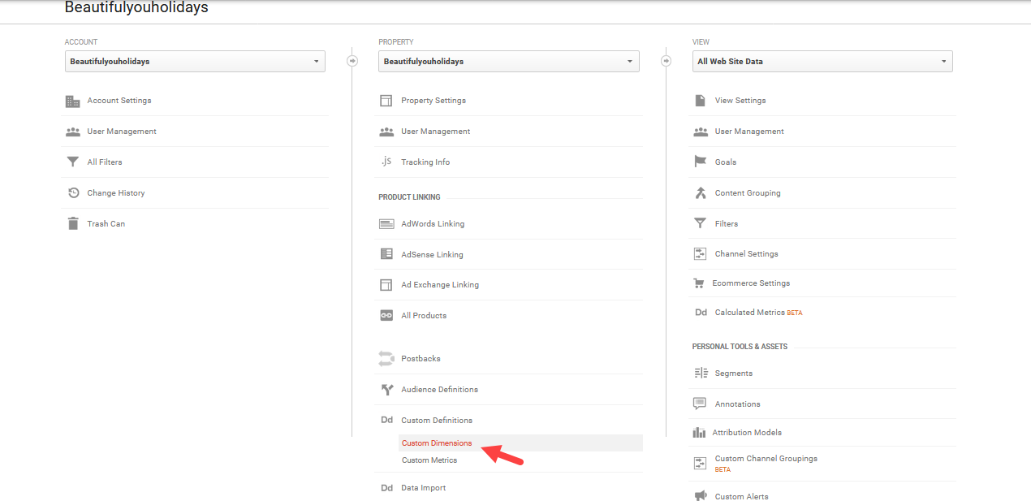The height and width of the screenshot is (501, 1031).
Task: Collapse the Custom Definitions section
Action: point(436,421)
